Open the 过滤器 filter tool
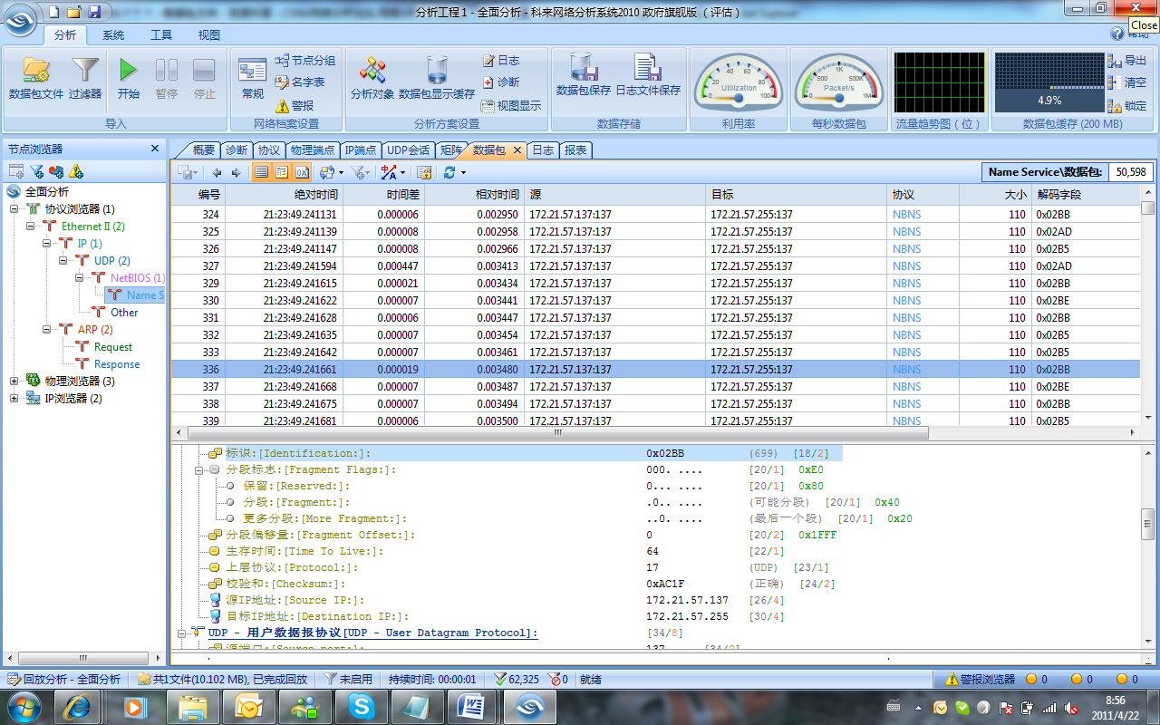This screenshot has height=725, width=1160. 85,72
